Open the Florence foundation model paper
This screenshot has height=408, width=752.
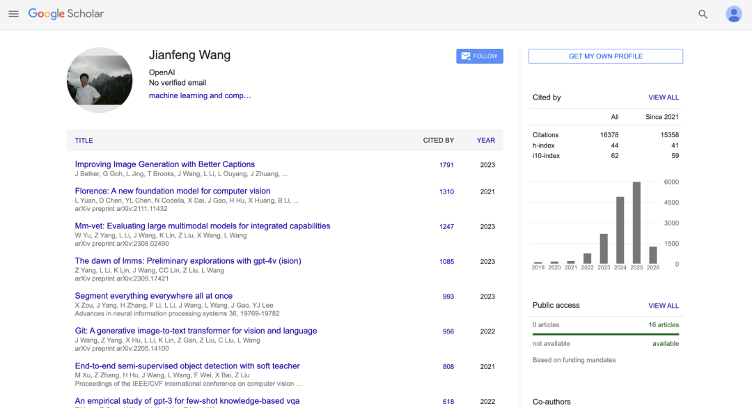click(173, 191)
